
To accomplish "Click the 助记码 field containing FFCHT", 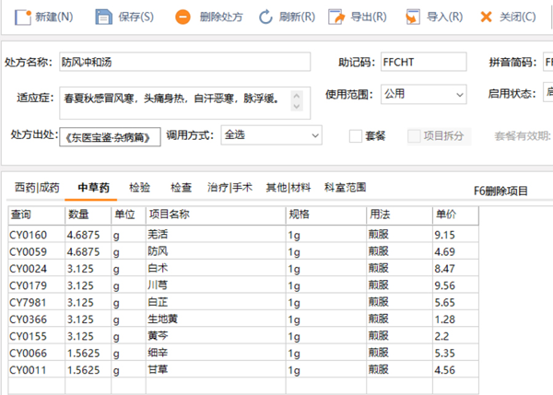I will pos(424,62).
